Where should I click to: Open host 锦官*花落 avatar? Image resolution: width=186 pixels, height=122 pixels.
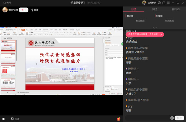pos(5,10)
